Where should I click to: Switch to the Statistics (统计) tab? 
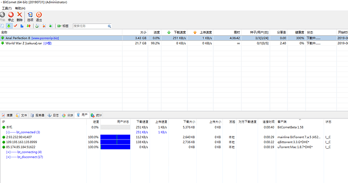(96, 115)
